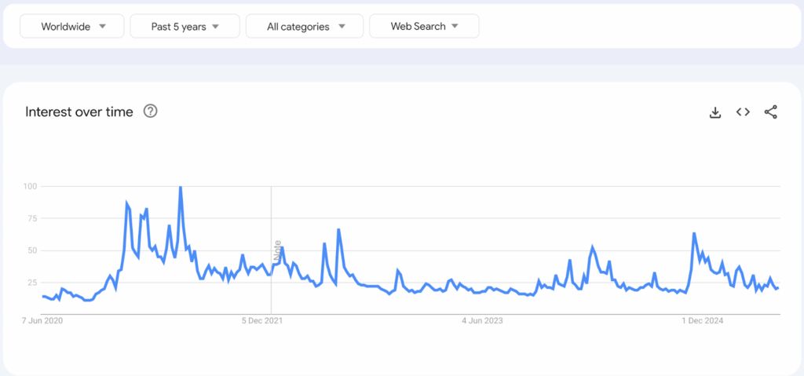Click the embed code icon
804x376 pixels.
click(x=743, y=112)
